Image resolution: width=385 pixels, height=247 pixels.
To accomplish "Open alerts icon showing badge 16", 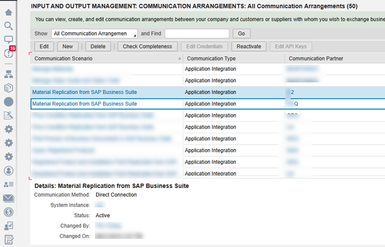I will coord(9,52).
